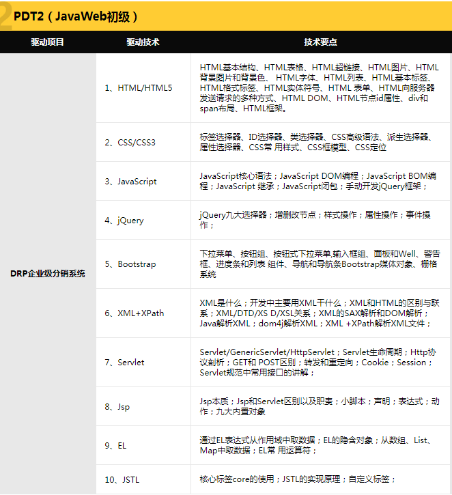The image size is (452, 495).
Task: Click the 6、XML+XPath row label
Action: (135, 313)
